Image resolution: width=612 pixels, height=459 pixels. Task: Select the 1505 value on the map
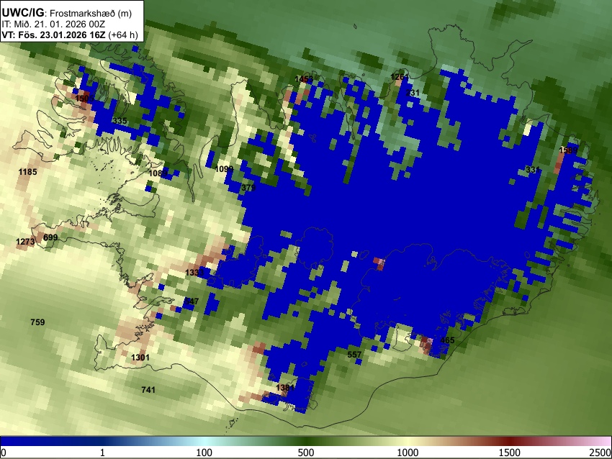85,99
